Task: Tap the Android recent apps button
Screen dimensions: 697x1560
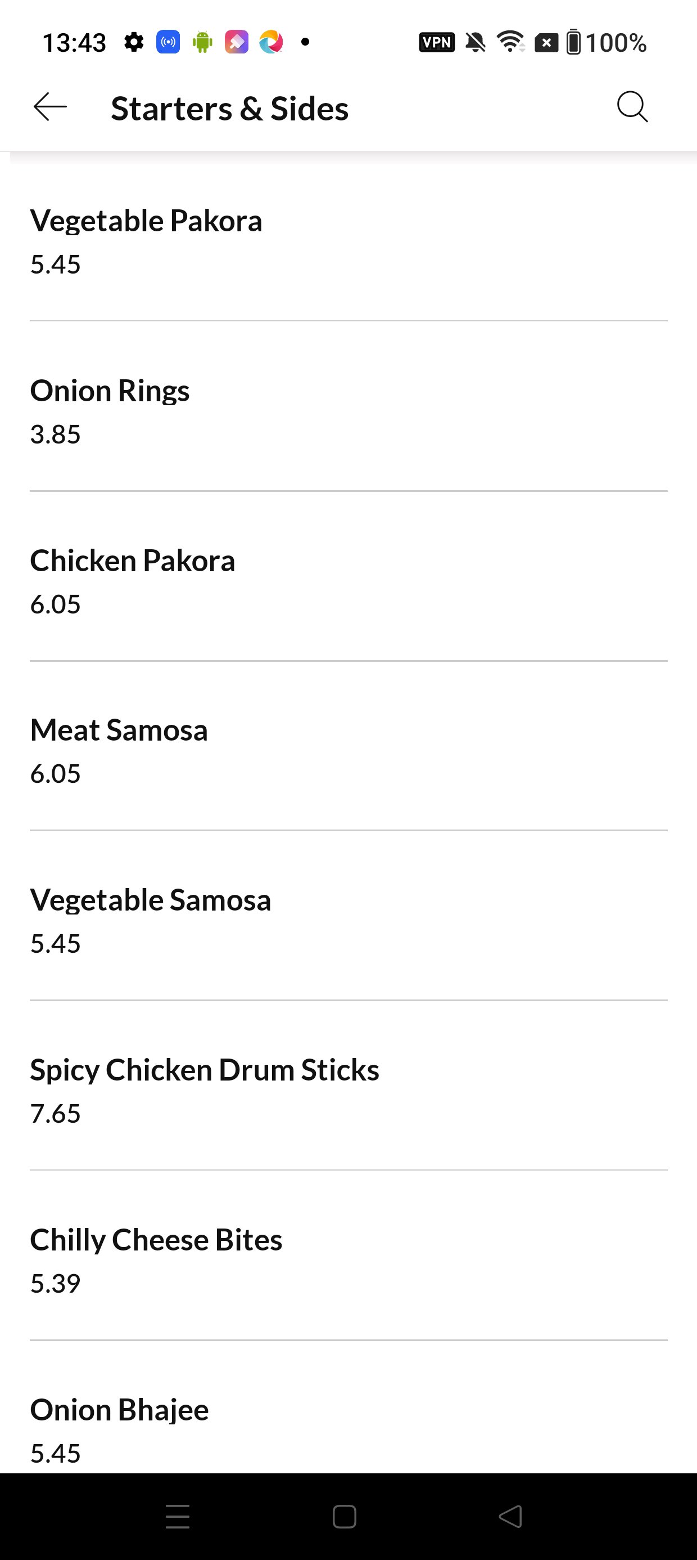Action: [177, 1516]
